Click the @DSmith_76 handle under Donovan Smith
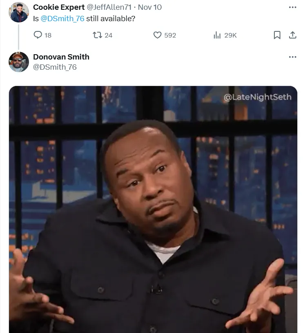This screenshot has height=333, width=303. [55, 67]
